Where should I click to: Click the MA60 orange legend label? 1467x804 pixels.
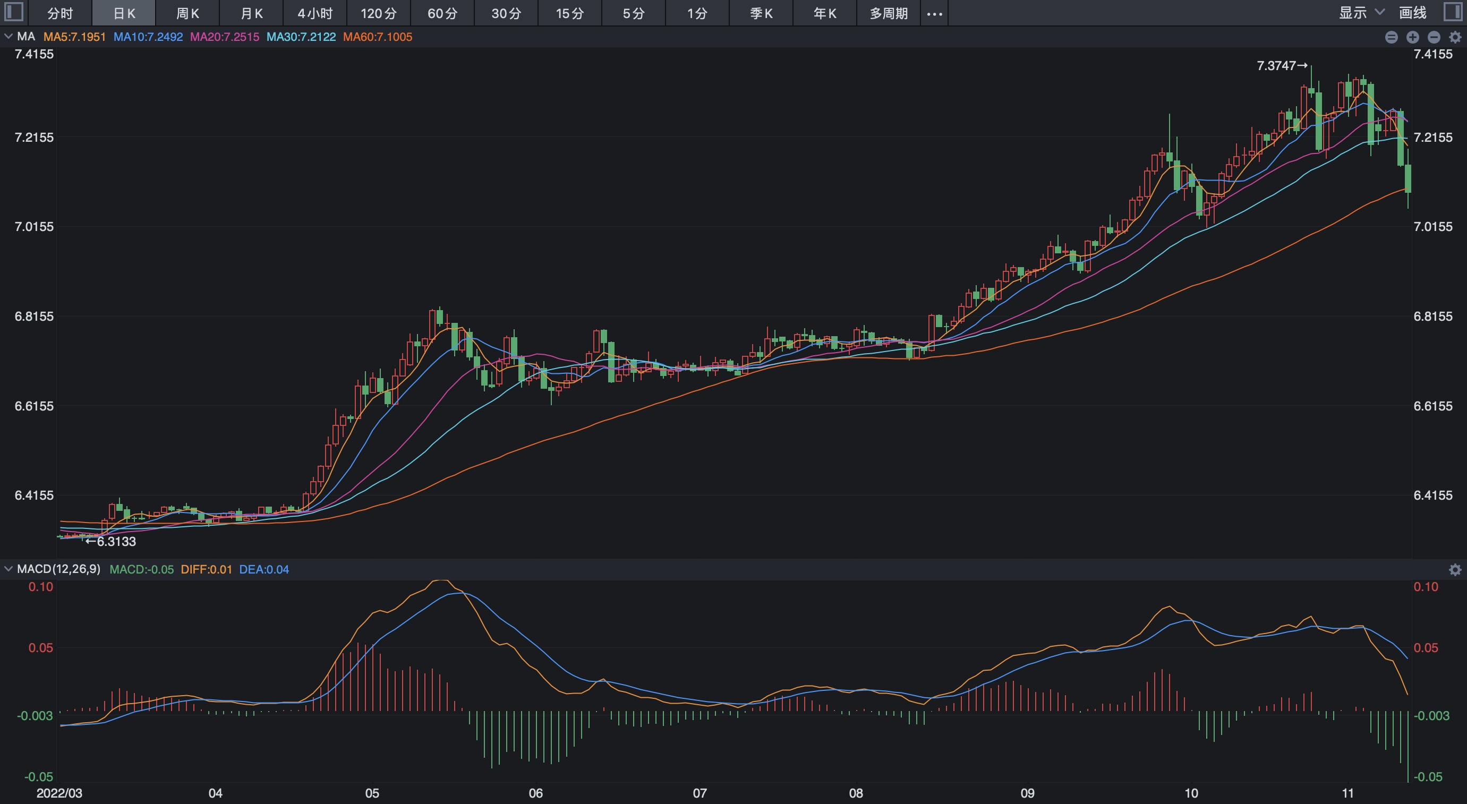pyautogui.click(x=378, y=37)
